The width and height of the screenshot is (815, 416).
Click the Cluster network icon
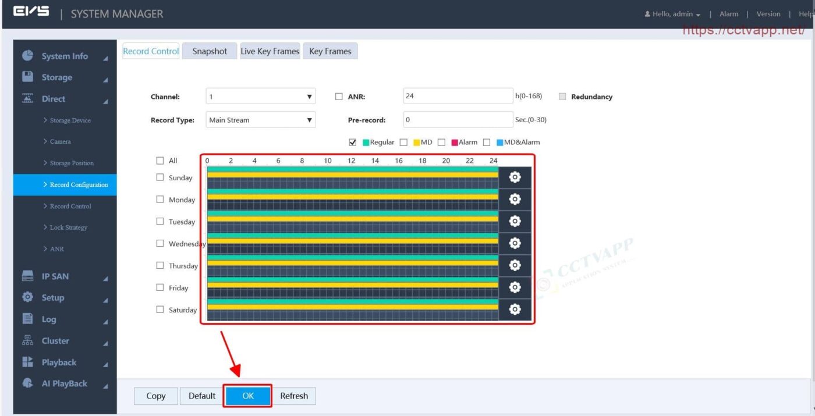tap(27, 341)
